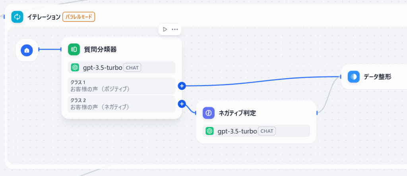This screenshot has width=407, height=176.
Task: Open the gpt-3.5-turbo model selector in ネガティブ判定
Action: pyautogui.click(x=256, y=131)
